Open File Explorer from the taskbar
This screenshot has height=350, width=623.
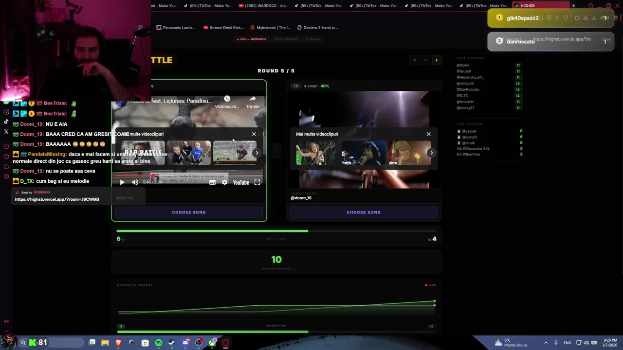[x=105, y=343]
